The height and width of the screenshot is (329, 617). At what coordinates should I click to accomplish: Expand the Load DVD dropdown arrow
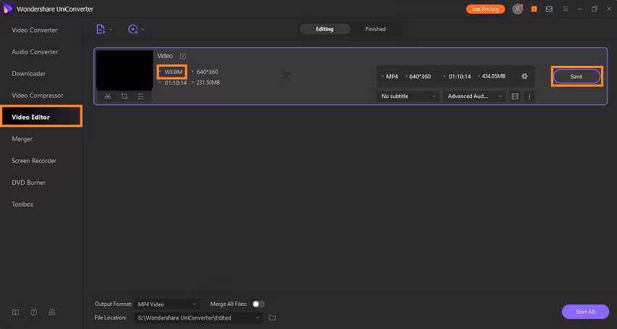point(143,30)
